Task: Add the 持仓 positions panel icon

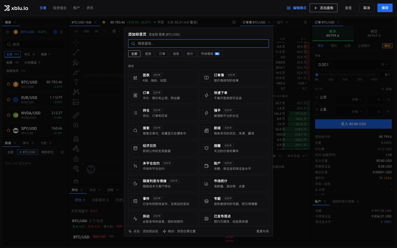Action: point(135,113)
